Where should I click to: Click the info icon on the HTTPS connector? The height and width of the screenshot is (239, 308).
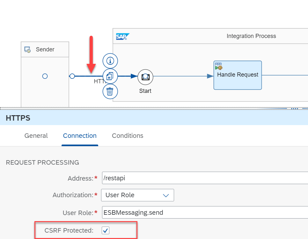(110, 61)
